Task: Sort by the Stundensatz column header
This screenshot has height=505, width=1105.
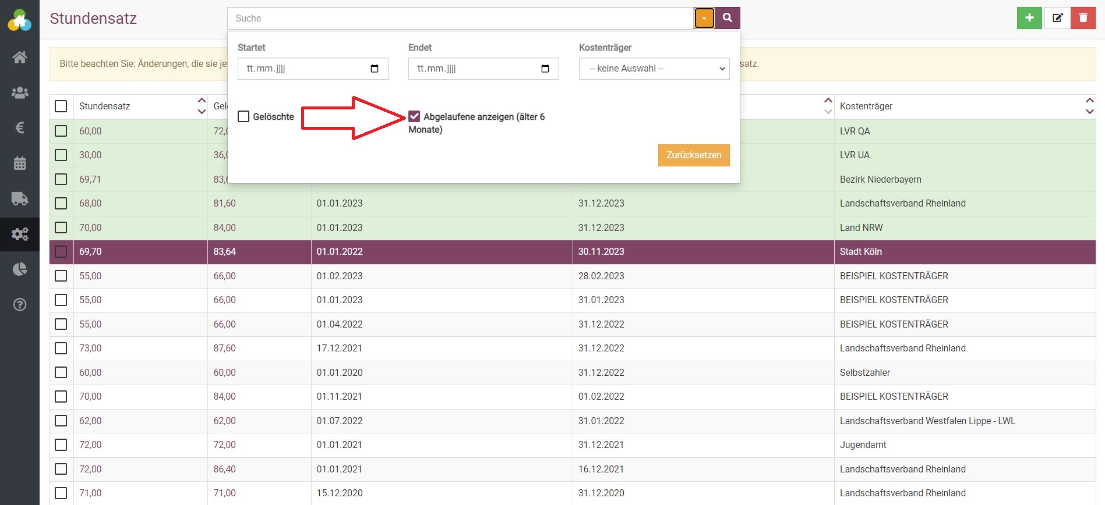Action: pos(105,106)
